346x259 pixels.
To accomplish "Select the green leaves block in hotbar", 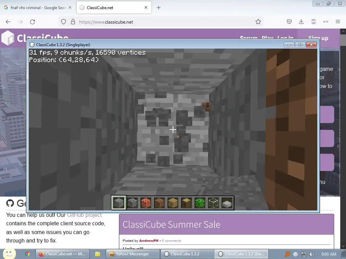I will click(200, 203).
